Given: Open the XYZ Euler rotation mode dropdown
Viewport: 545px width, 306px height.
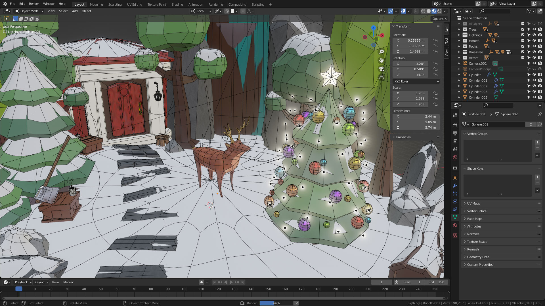Looking at the screenshot, I should click(x=416, y=81).
